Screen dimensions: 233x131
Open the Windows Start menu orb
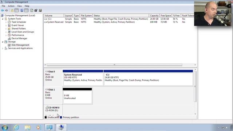pyautogui.click(x=5, y=127)
